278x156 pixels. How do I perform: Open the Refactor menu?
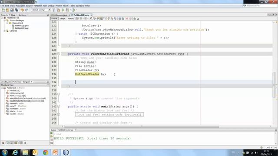pyautogui.click(x=38, y=6)
